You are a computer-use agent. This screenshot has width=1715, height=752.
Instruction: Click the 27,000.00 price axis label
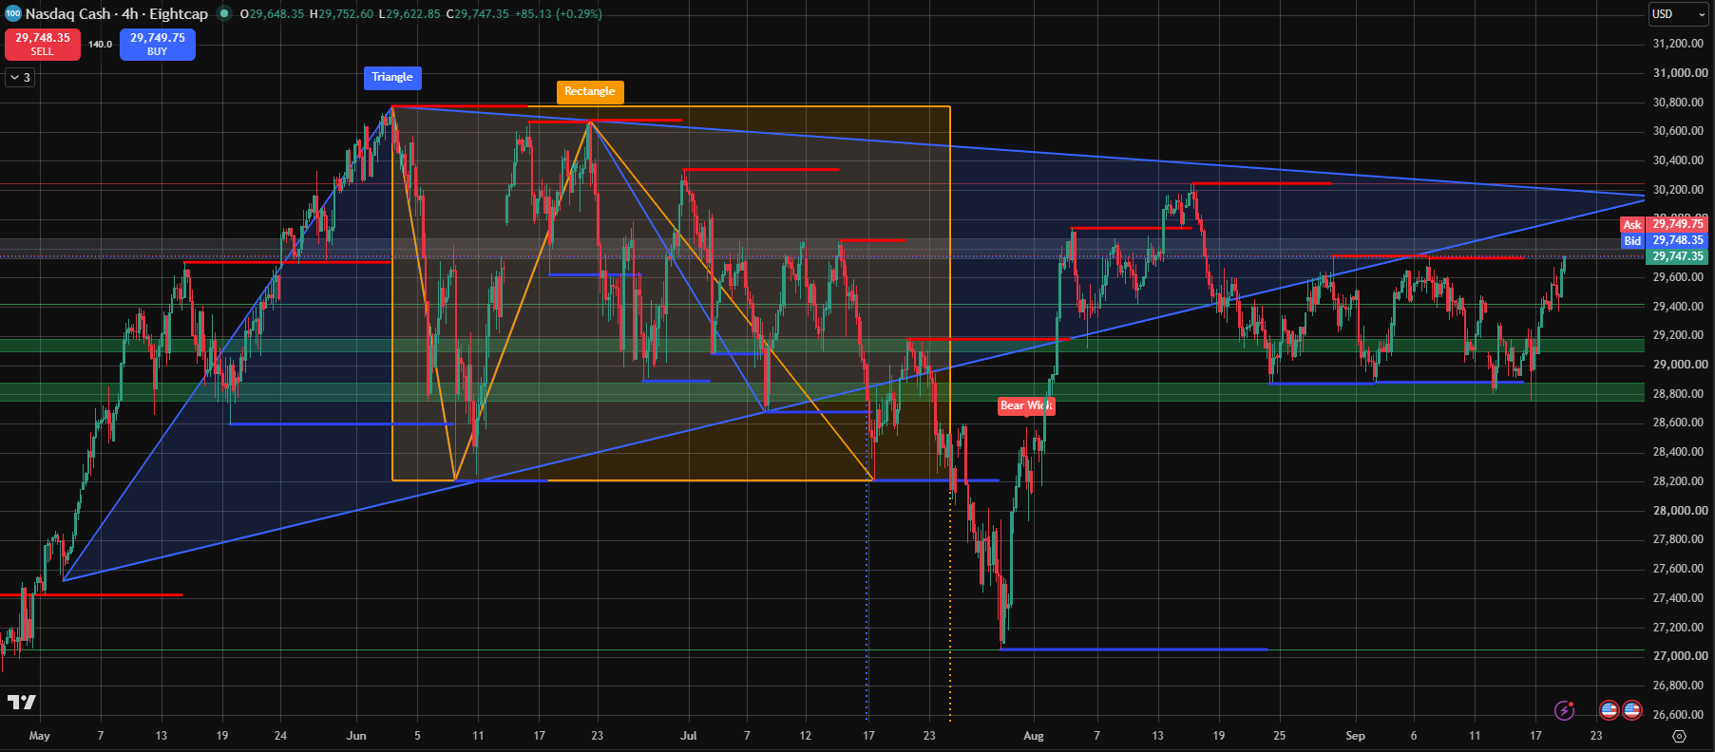pos(1679,656)
